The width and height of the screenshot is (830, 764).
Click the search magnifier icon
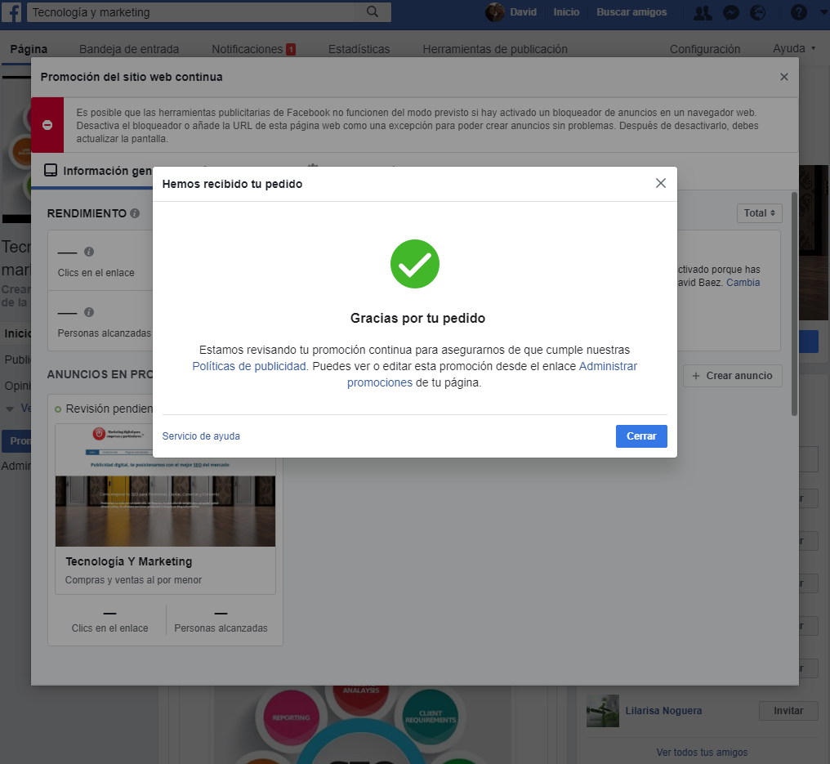(x=373, y=11)
